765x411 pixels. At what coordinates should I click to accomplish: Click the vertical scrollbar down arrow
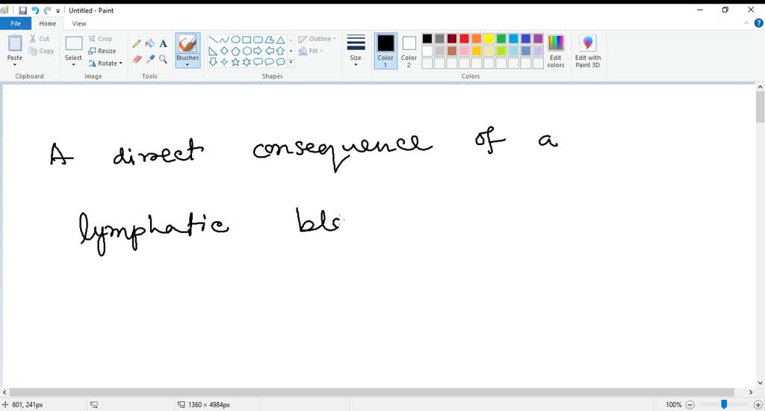point(760,383)
